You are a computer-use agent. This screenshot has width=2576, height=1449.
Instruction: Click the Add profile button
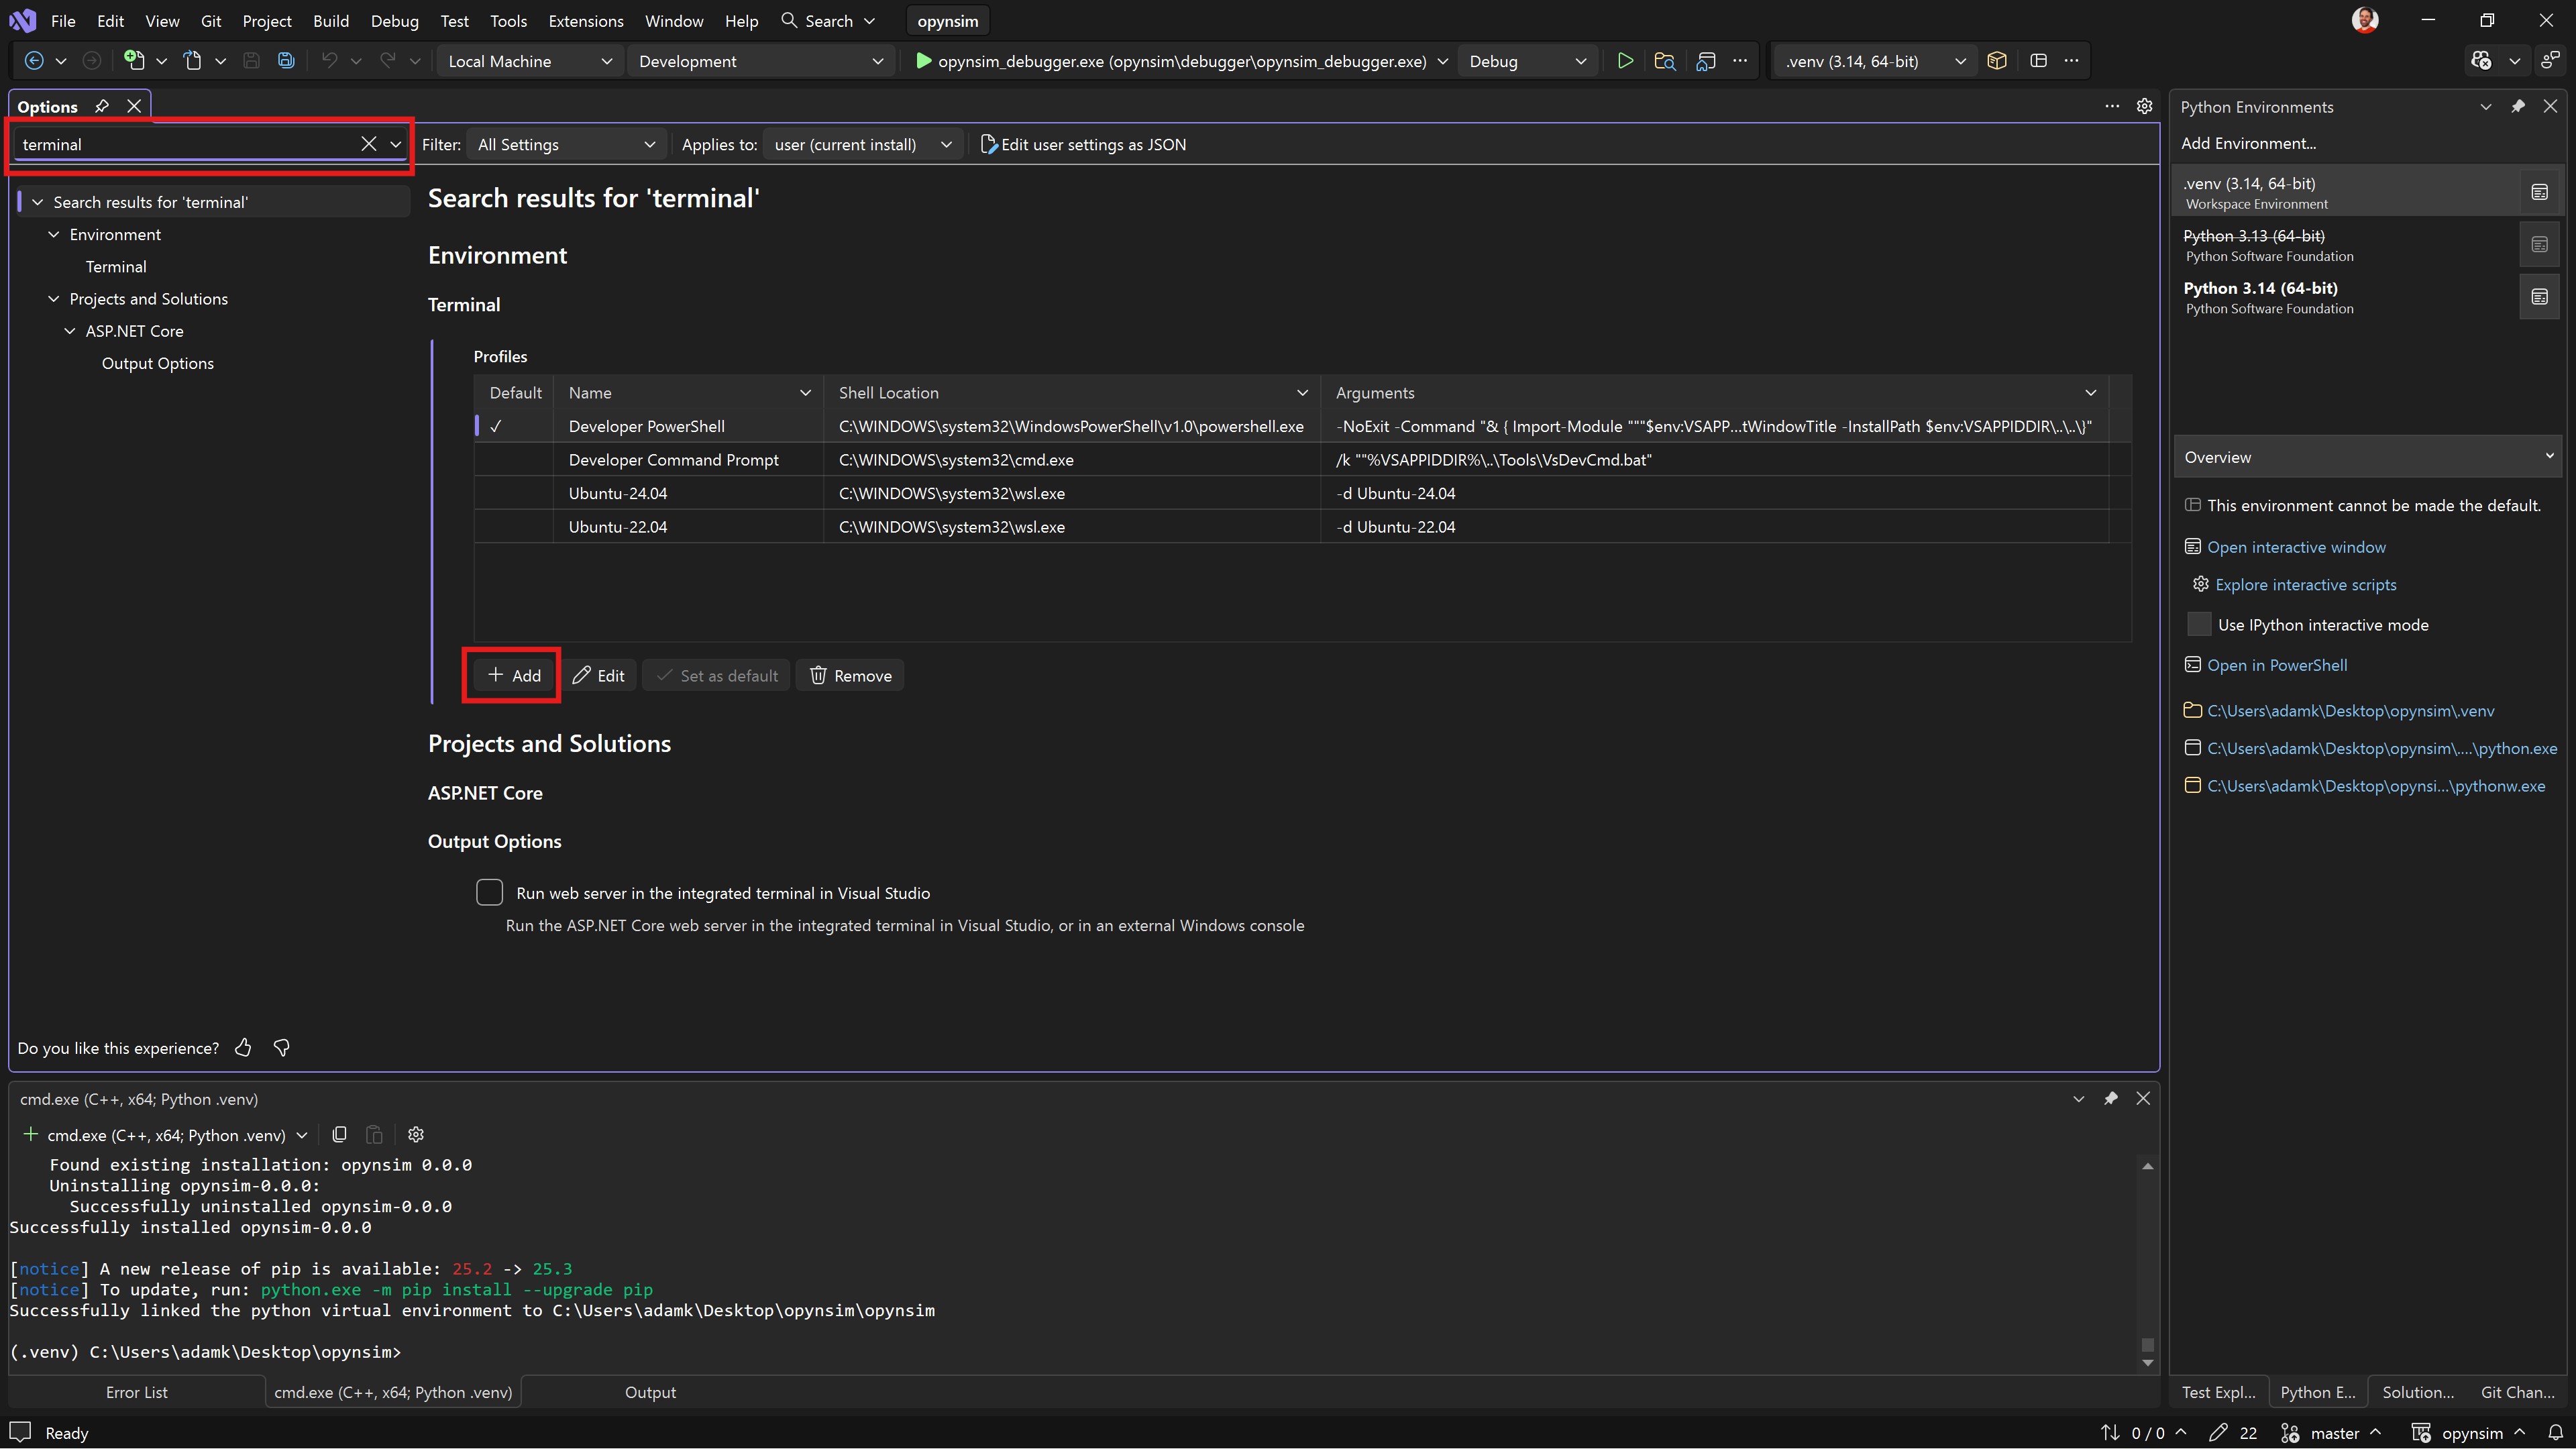coord(513,675)
